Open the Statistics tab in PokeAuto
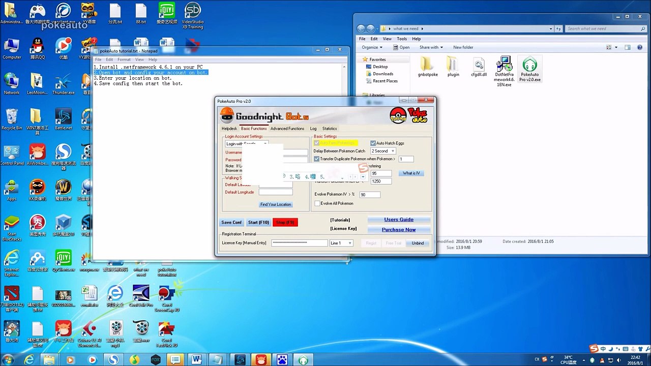 pyautogui.click(x=330, y=129)
